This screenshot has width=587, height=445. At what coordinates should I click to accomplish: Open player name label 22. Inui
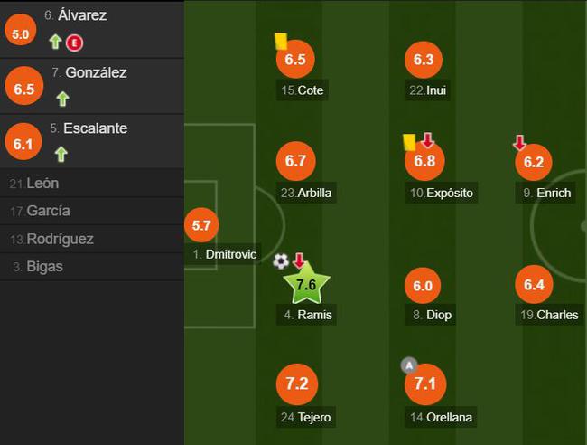427,90
